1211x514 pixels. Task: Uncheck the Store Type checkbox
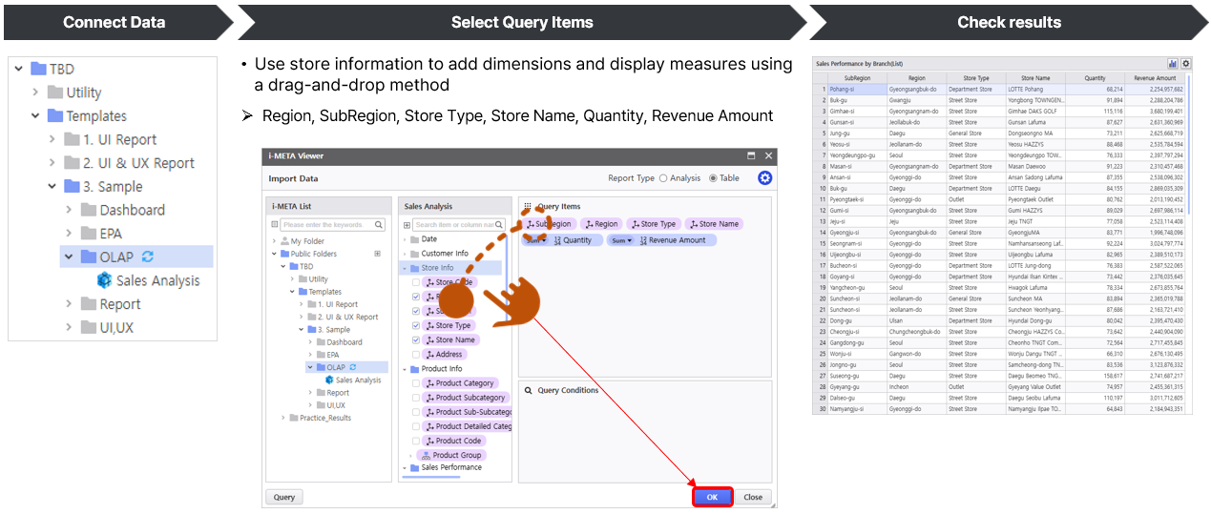pos(415,325)
